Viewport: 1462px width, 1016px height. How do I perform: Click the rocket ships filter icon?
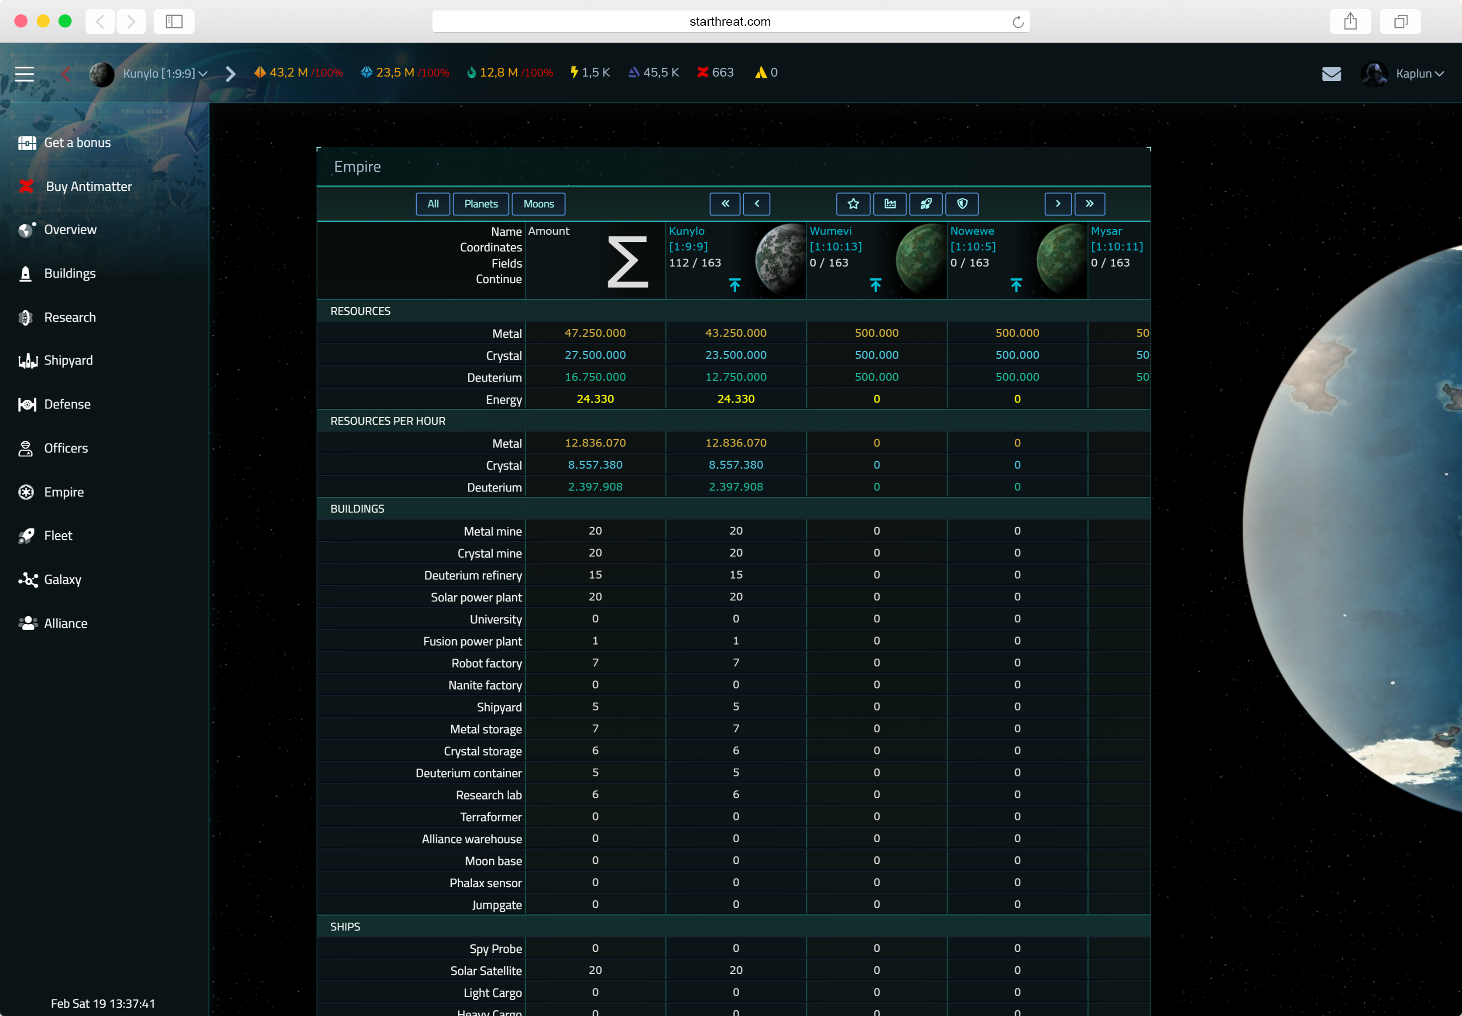point(926,204)
